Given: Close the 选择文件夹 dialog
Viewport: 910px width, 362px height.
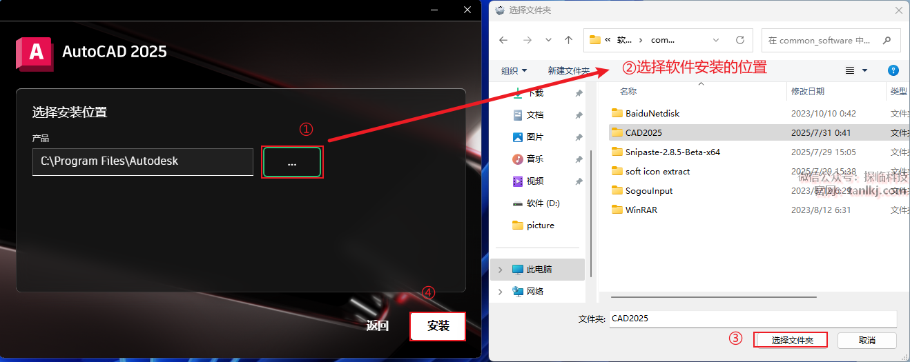Looking at the screenshot, I should (x=898, y=10).
